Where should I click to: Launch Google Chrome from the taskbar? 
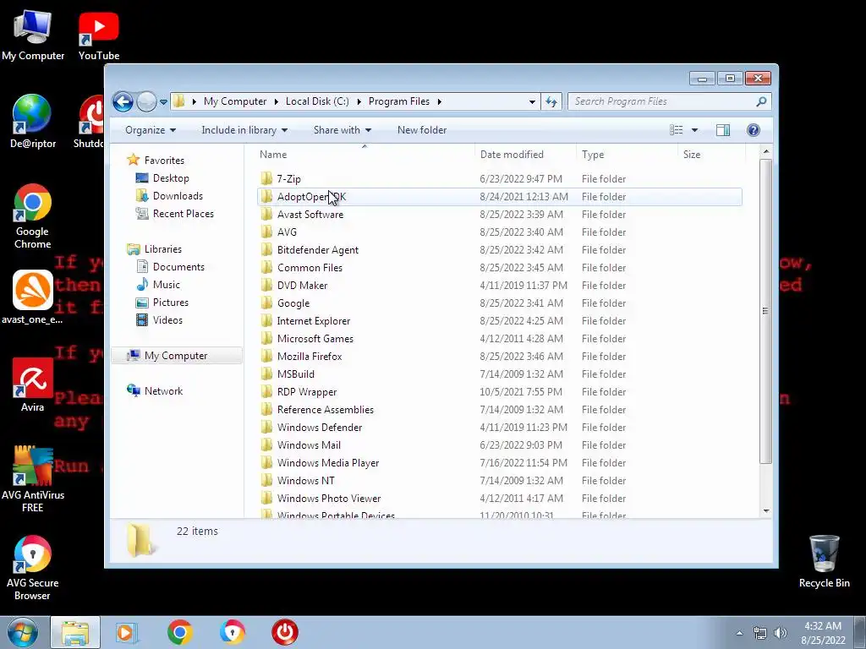tap(179, 632)
